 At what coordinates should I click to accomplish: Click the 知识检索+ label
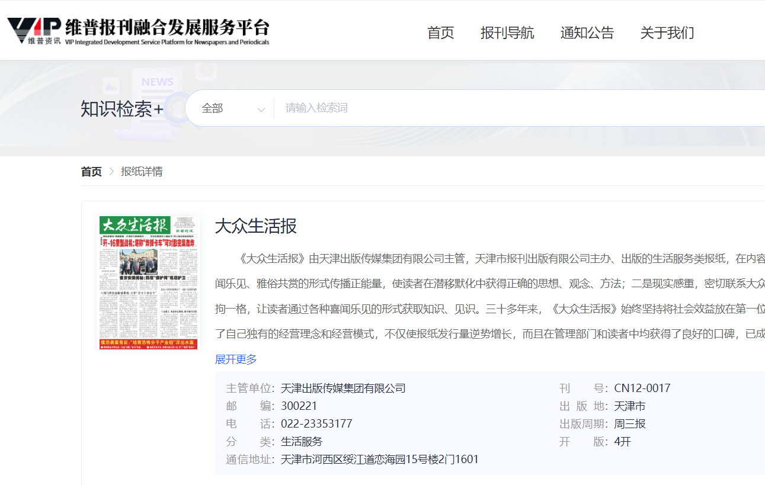(122, 109)
